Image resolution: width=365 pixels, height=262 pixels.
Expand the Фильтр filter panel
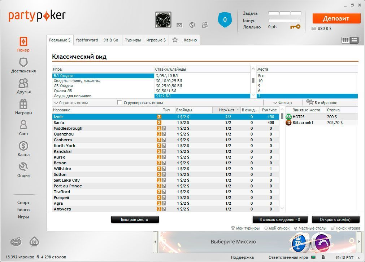(282, 103)
